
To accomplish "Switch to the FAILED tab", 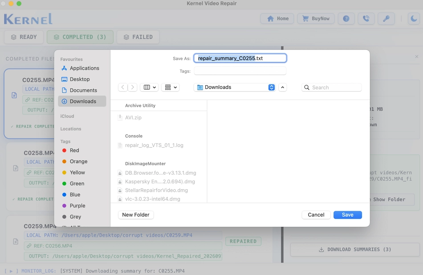I will [138, 37].
